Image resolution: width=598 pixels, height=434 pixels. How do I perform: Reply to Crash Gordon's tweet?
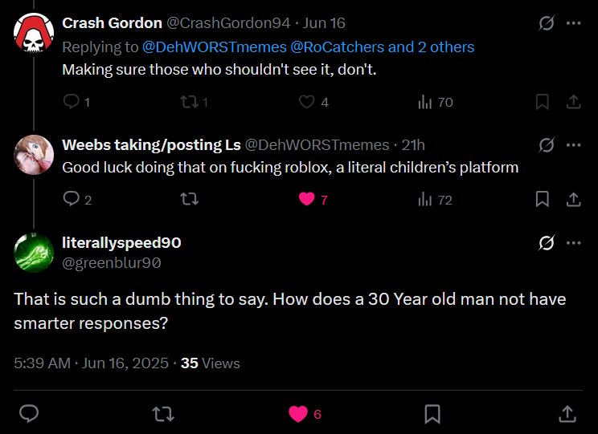pyautogui.click(x=72, y=102)
